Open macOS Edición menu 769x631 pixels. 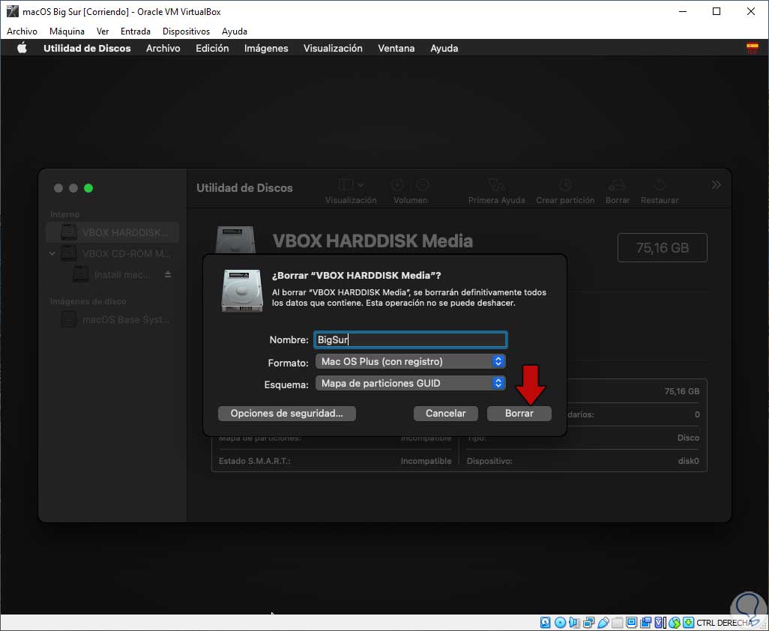[212, 48]
